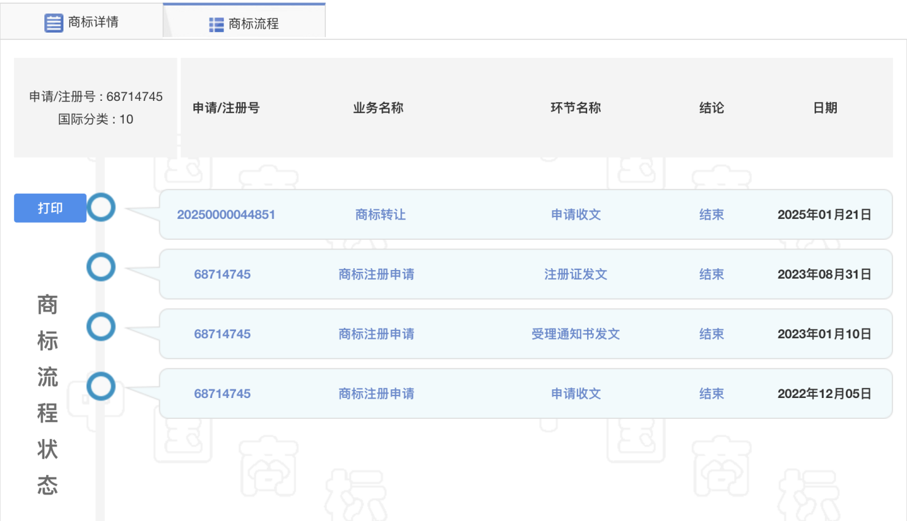Select timeline circle for 2023年08月31日 entry

coord(101,268)
